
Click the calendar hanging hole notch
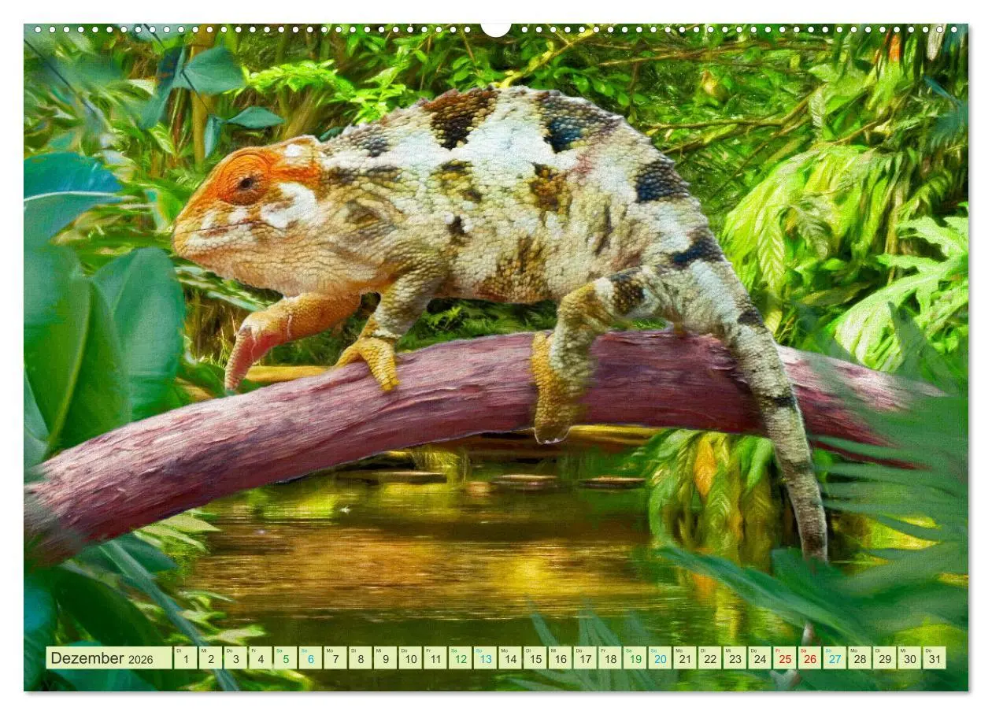click(x=496, y=29)
